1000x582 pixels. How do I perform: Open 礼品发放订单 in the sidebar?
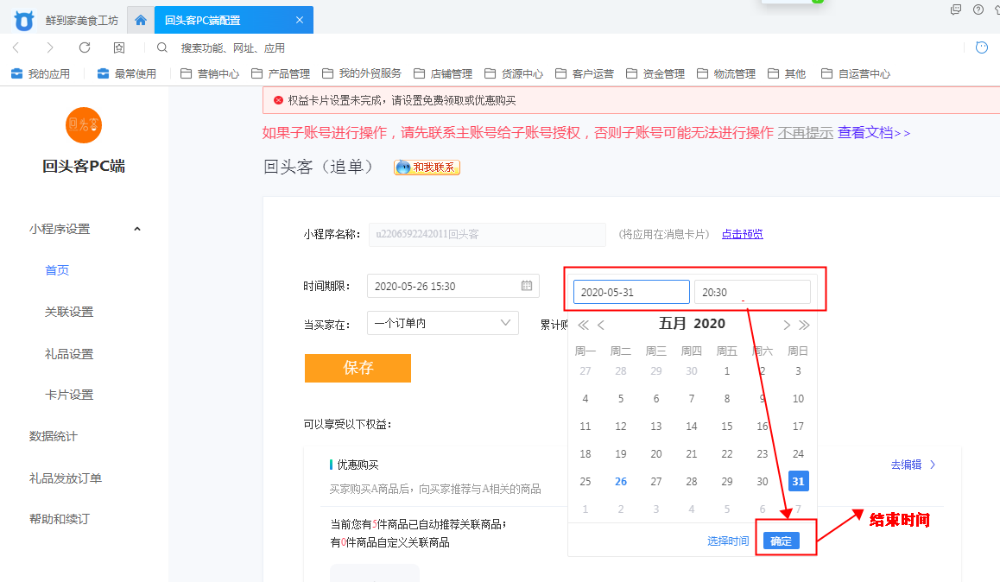tap(65, 478)
